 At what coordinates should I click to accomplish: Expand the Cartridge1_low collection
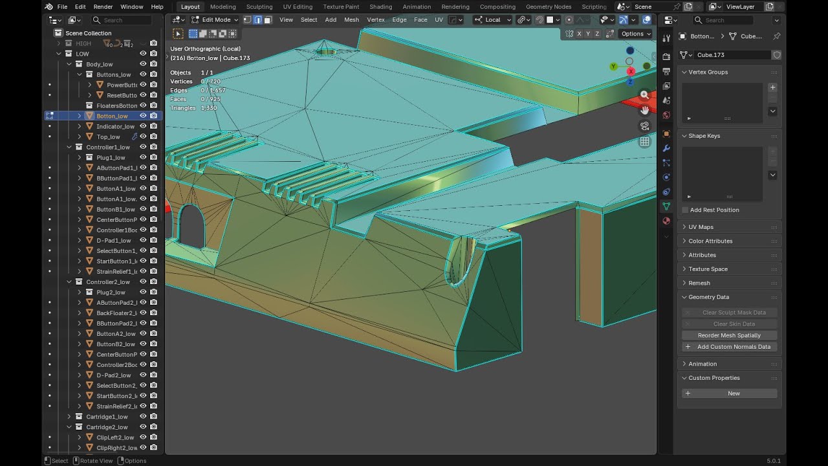(x=69, y=416)
